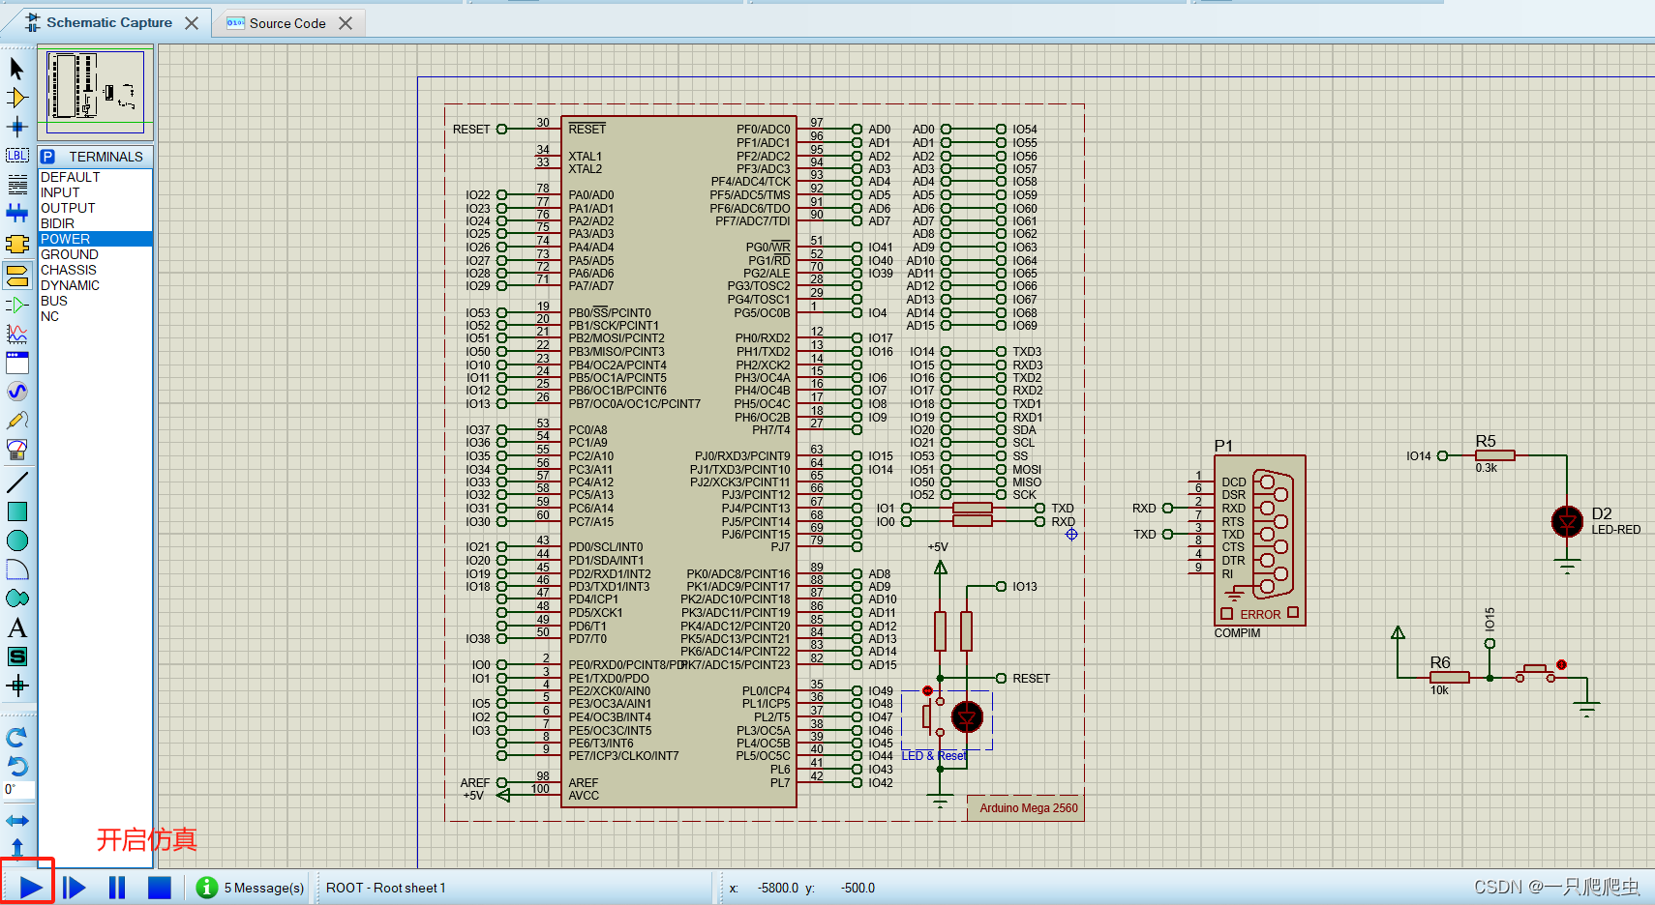The image size is (1655, 905).
Task: Select 2D closed path tool
Action: (16, 598)
